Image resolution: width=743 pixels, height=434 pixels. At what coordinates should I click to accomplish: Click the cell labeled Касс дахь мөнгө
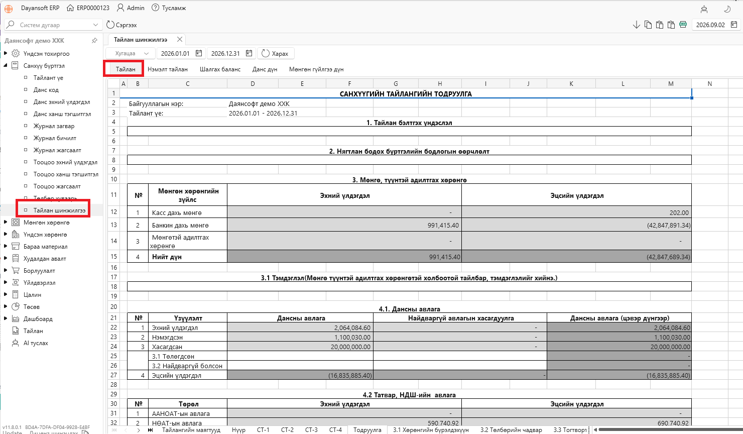(187, 212)
